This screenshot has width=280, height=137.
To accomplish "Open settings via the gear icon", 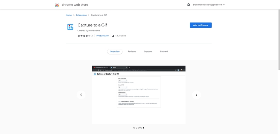I will (189, 5).
